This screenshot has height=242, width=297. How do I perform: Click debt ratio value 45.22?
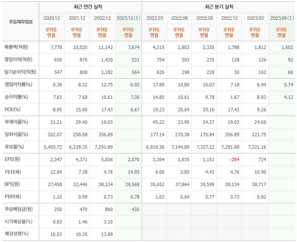coord(158,122)
